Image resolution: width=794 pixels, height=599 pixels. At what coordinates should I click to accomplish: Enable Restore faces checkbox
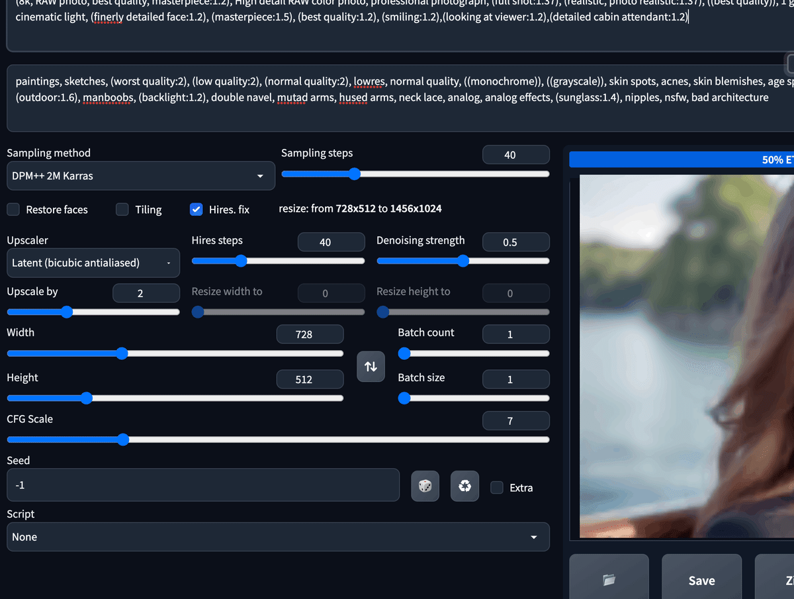pos(13,209)
